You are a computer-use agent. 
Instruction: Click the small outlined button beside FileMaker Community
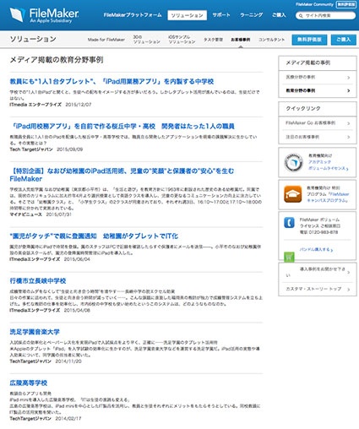click(x=346, y=4)
